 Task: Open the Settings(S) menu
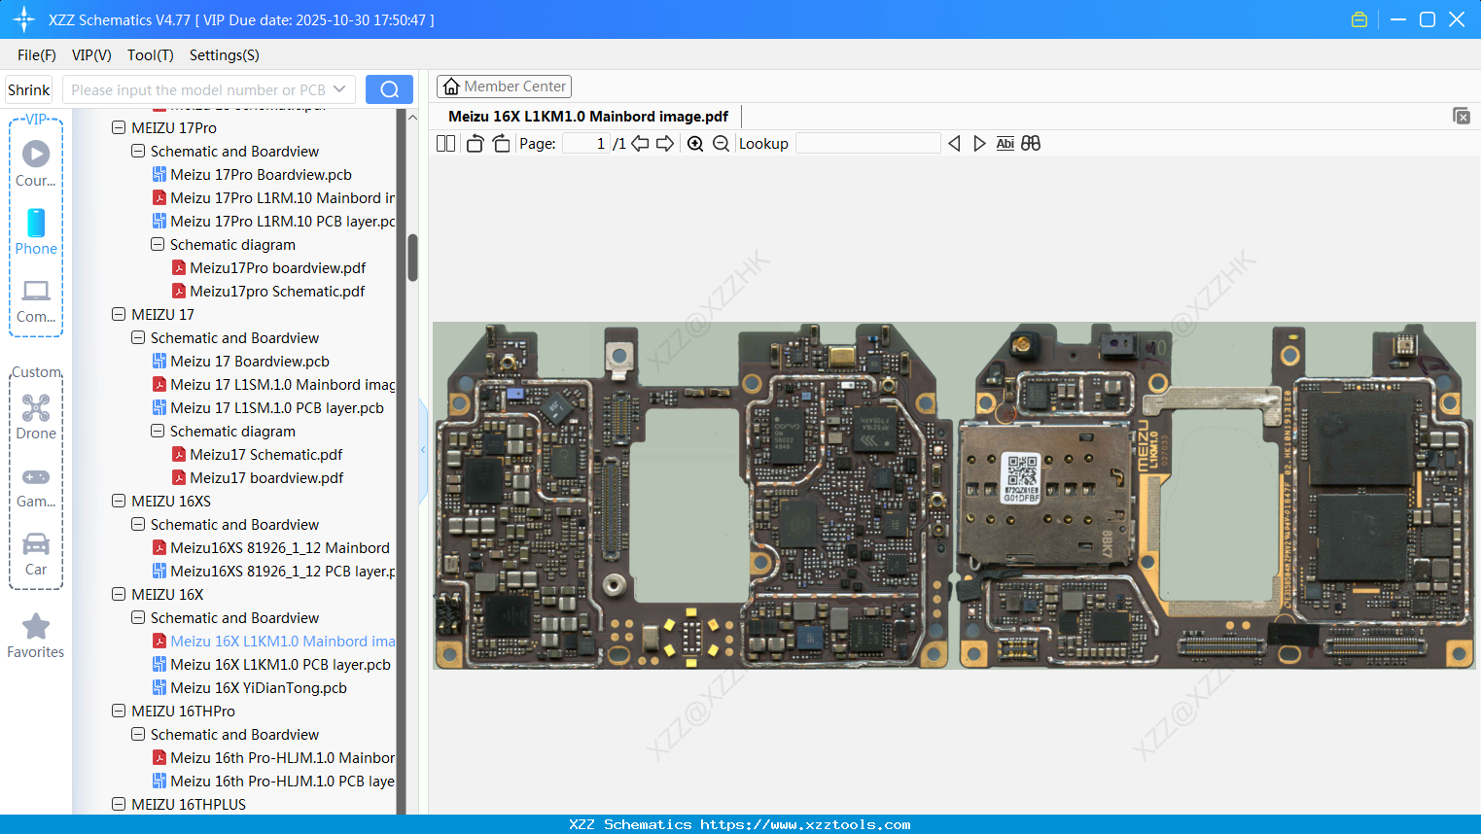224,55
